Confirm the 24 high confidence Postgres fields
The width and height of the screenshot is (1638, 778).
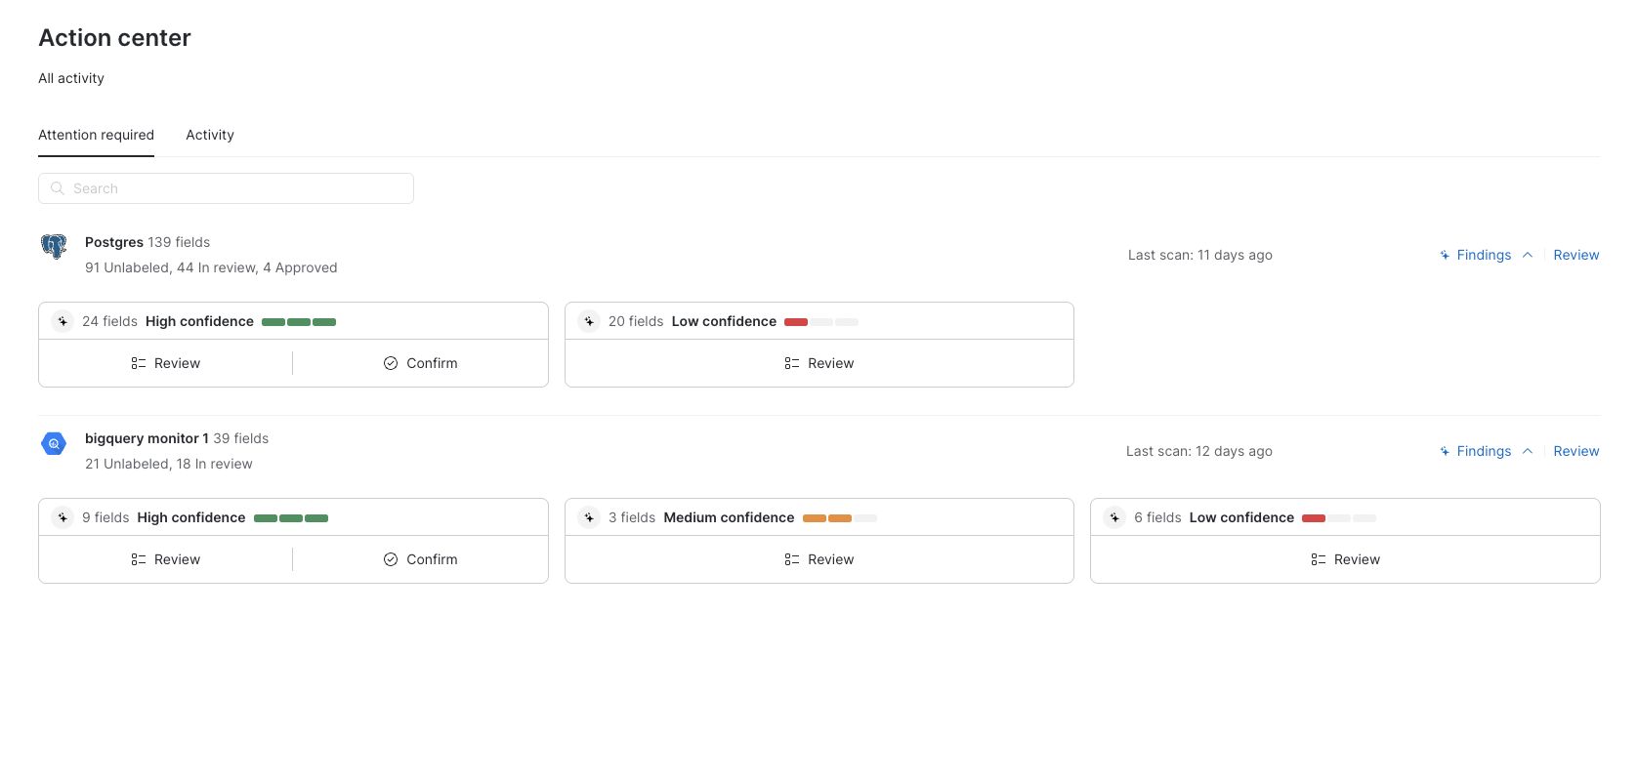tap(420, 363)
